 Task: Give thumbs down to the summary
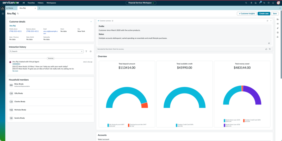coord(270,49)
